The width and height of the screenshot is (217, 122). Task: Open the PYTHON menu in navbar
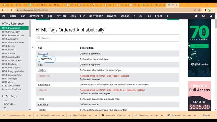tap(61, 16)
